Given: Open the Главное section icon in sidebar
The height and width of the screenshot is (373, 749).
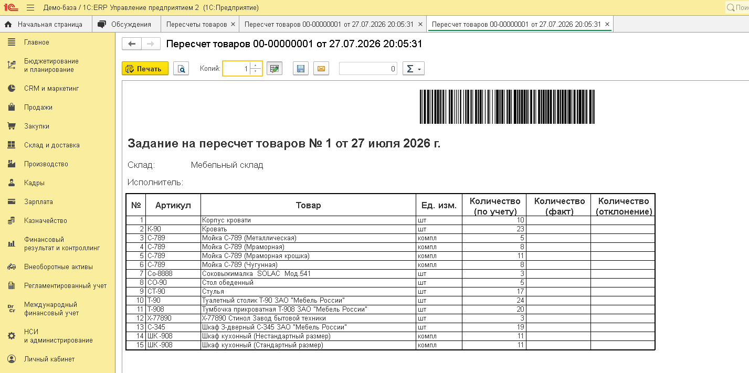Looking at the screenshot, I should 12,42.
